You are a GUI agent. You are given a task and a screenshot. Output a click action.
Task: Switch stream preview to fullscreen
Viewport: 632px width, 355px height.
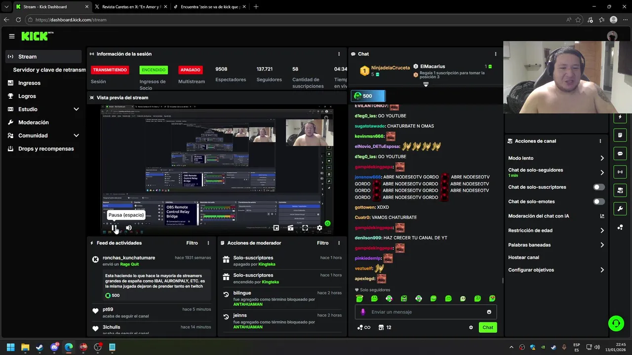pyautogui.click(x=305, y=228)
